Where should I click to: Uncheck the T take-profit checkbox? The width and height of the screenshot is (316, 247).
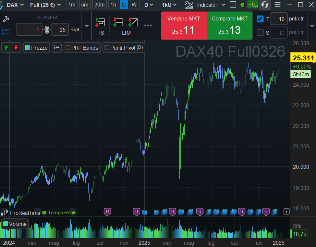click(x=260, y=19)
